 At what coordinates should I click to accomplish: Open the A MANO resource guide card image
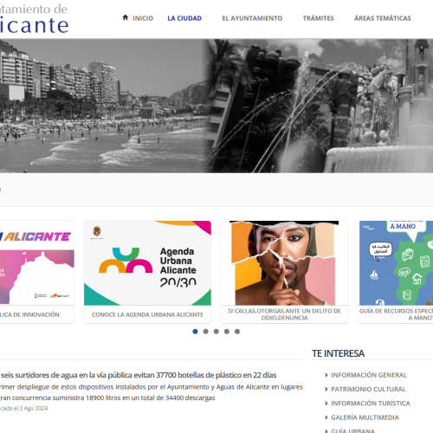(396, 263)
